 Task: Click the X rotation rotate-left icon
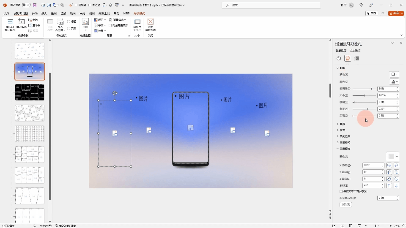point(389,166)
